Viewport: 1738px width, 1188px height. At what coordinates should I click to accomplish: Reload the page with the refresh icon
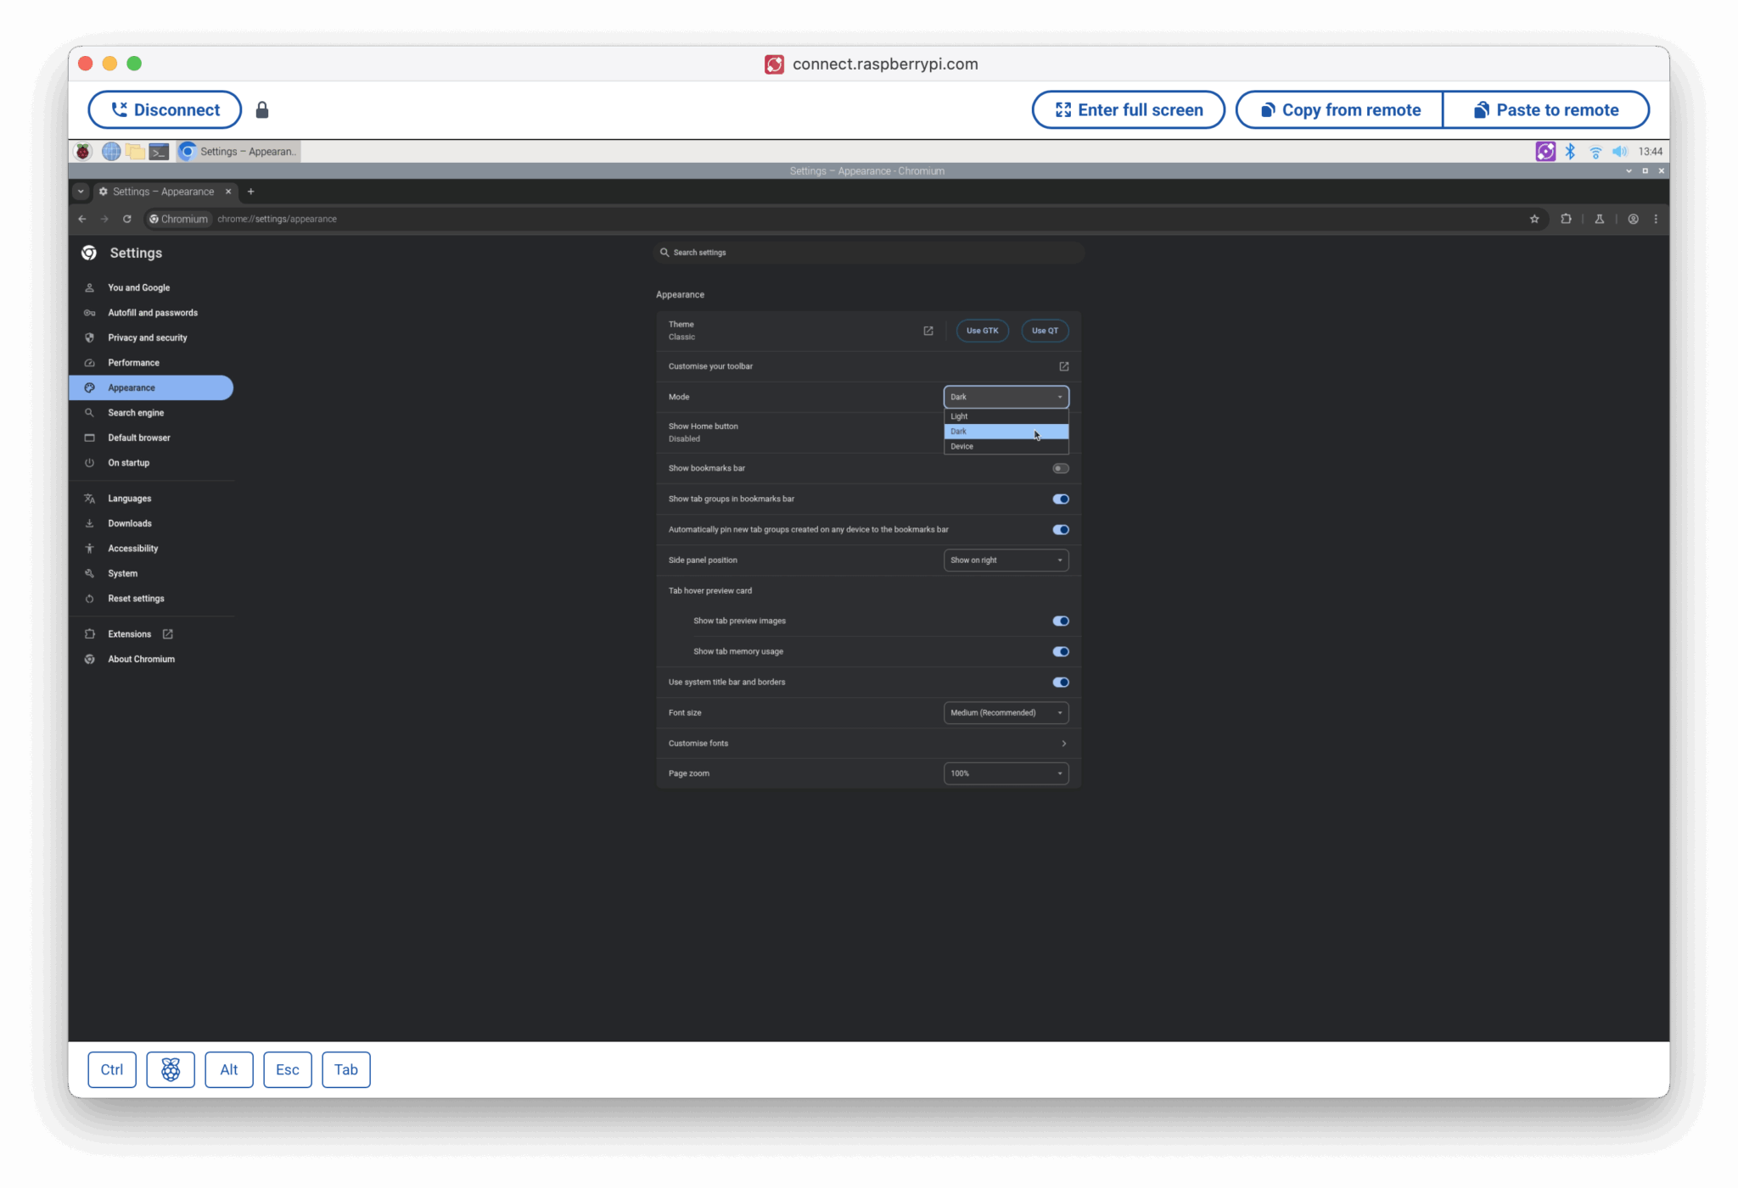(x=127, y=219)
